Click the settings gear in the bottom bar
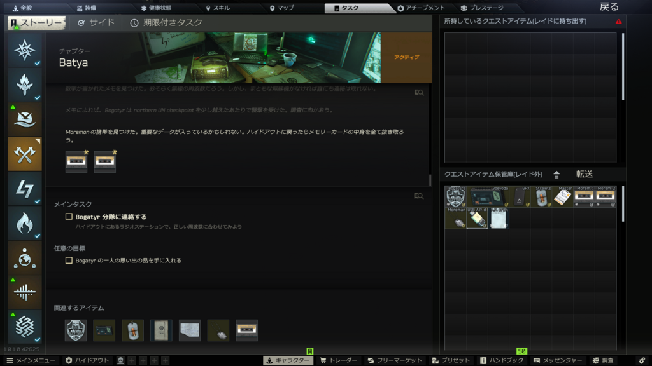The height and width of the screenshot is (366, 652). point(641,360)
